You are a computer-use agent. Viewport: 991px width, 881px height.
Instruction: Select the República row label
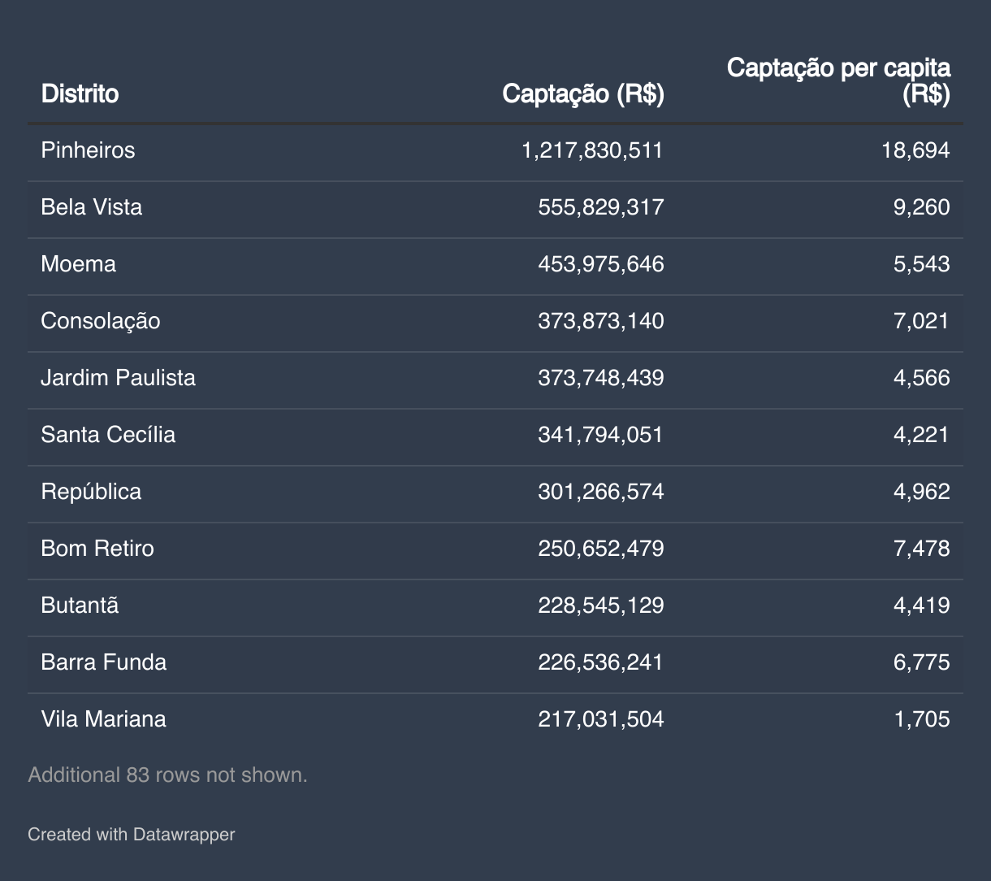tap(91, 492)
